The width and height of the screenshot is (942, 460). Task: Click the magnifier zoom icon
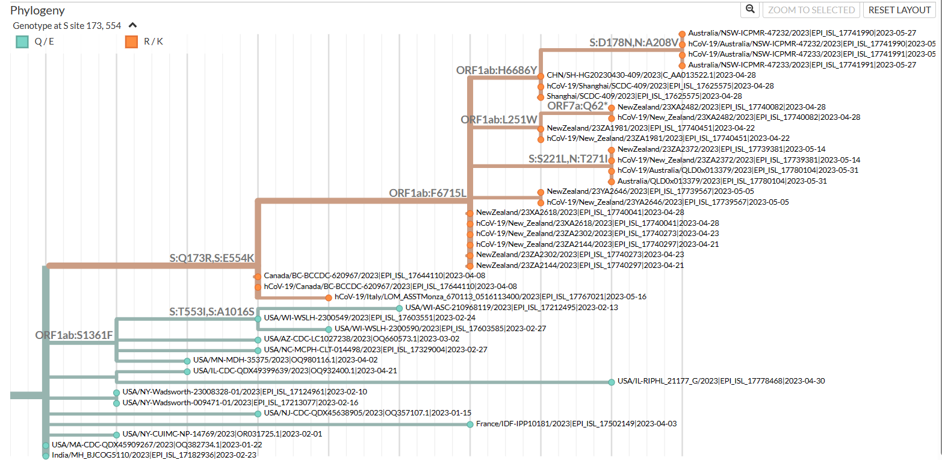tap(750, 10)
